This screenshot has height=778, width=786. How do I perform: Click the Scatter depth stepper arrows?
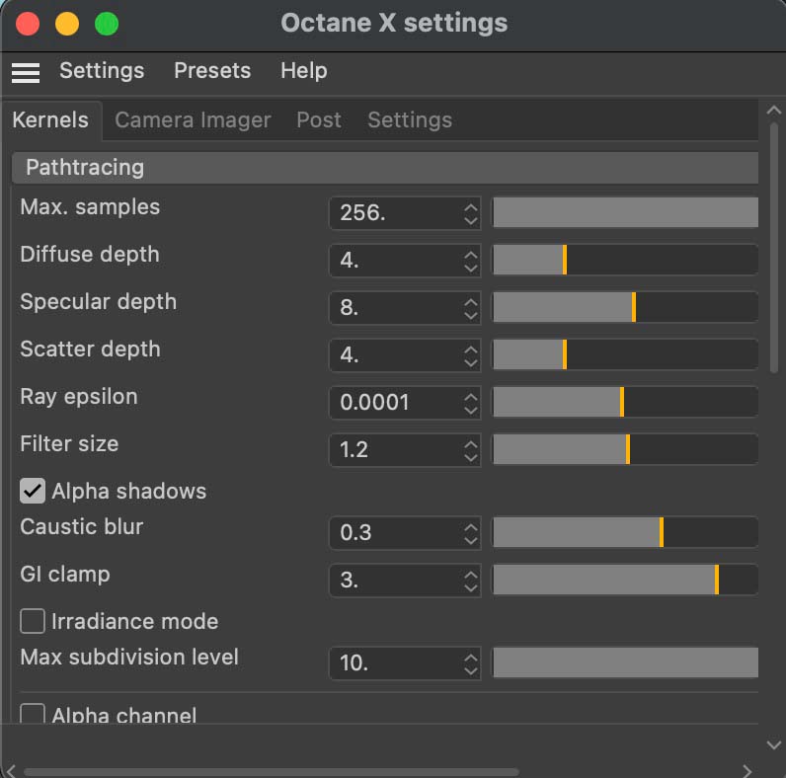[471, 355]
